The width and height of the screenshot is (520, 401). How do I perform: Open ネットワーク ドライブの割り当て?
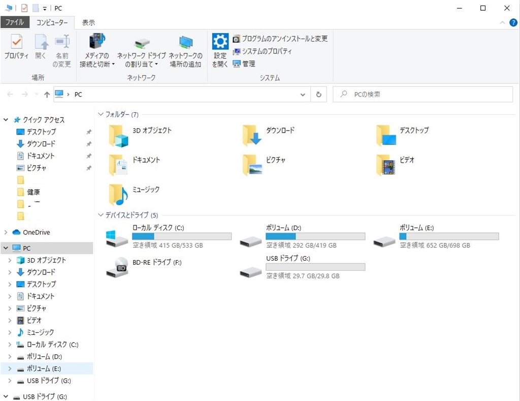click(x=141, y=50)
